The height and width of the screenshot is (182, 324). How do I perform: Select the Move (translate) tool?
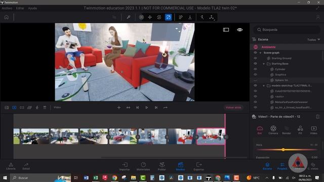[150, 17]
